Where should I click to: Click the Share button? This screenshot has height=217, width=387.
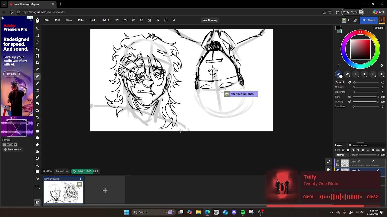[368, 20]
